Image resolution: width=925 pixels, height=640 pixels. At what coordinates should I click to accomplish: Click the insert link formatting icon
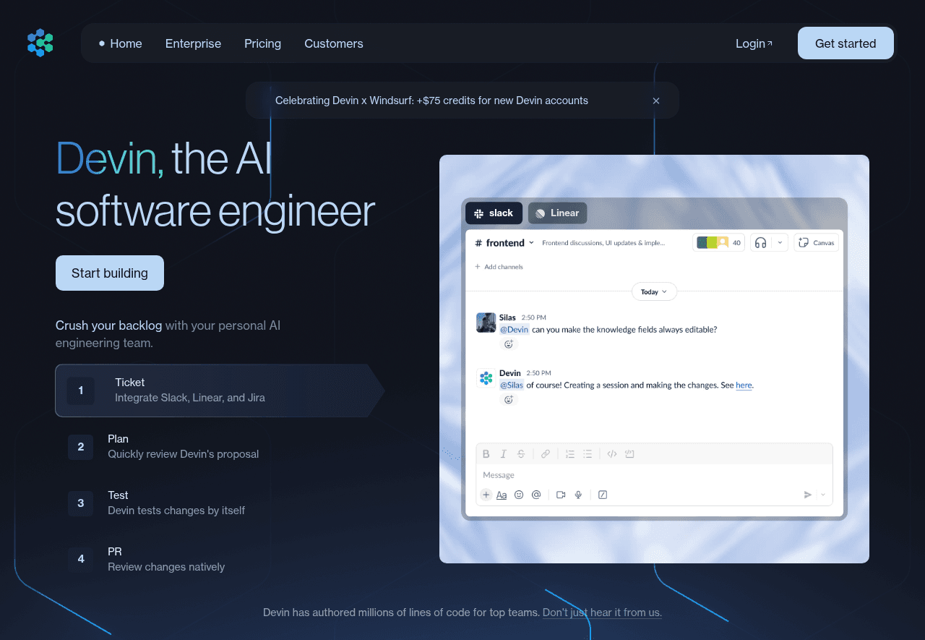pyautogui.click(x=546, y=454)
